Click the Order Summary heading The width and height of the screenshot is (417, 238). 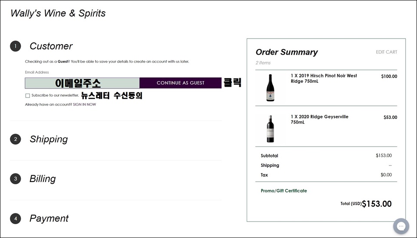[287, 52]
